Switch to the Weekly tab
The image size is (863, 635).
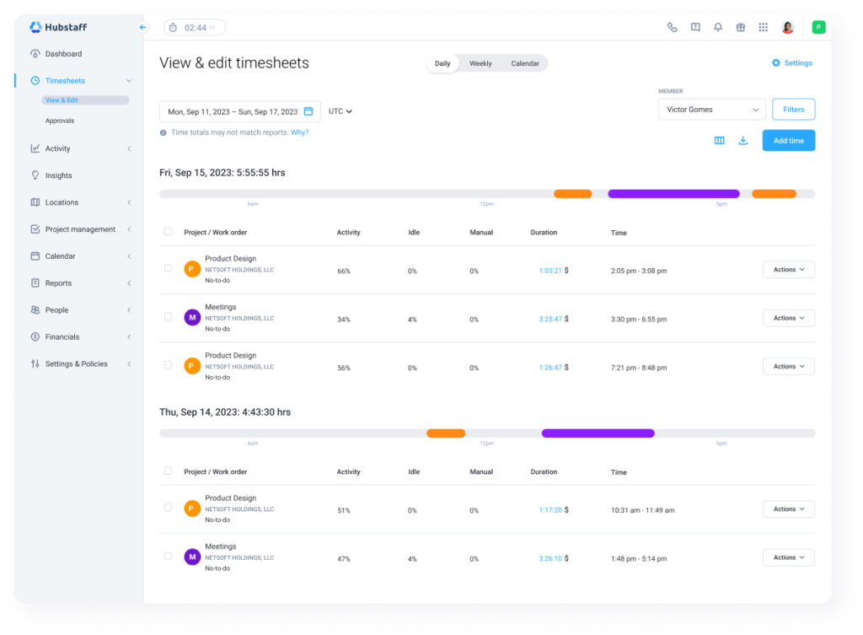point(480,63)
